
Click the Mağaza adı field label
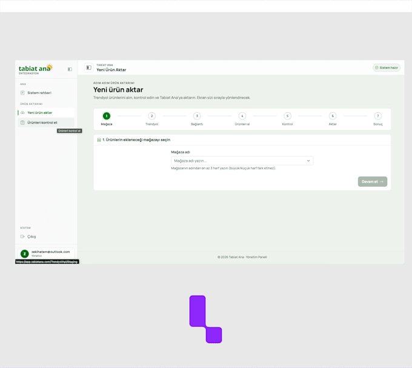[x=181, y=152]
